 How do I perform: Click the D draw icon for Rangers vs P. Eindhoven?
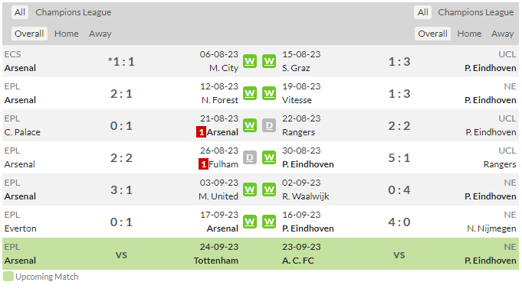269,125
